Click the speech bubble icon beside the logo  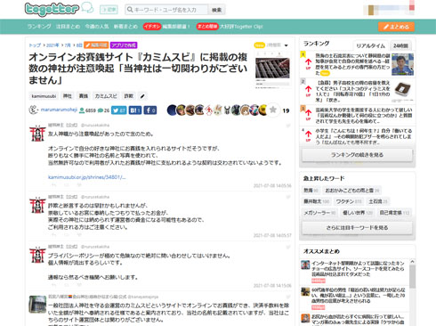pos(87,7)
